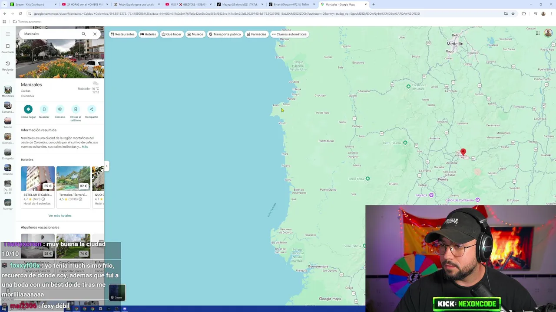Image resolution: width=556 pixels, height=312 pixels.
Task: Select the Toledo recent place thumbnail
Action: point(7,121)
